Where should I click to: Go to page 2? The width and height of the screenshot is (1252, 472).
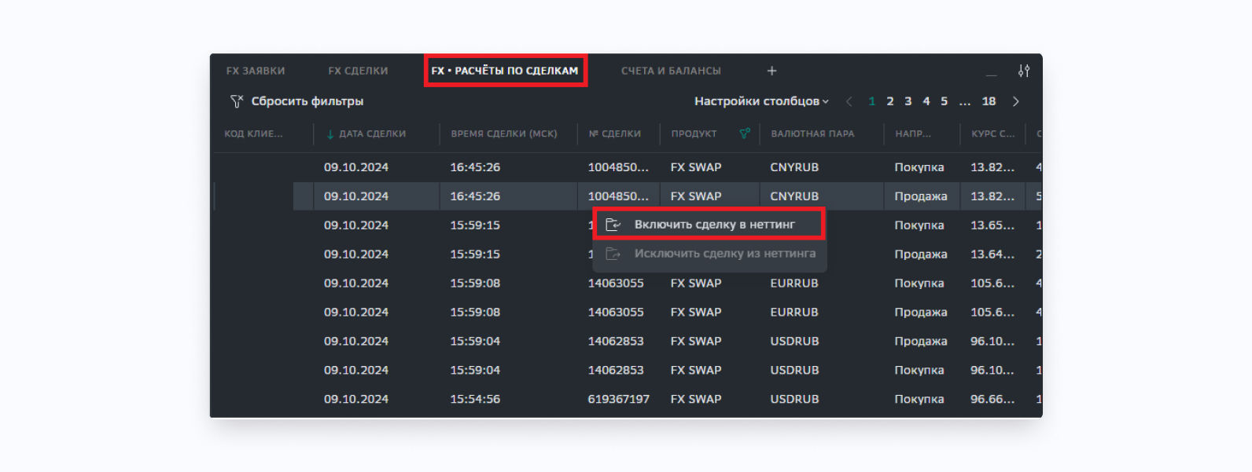pos(890,101)
